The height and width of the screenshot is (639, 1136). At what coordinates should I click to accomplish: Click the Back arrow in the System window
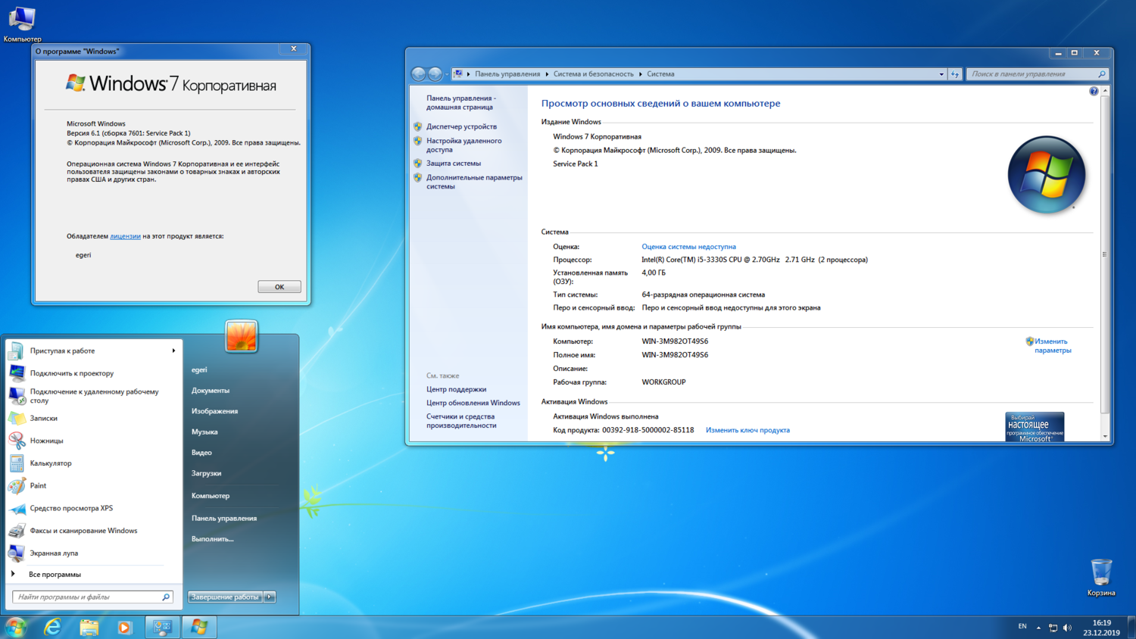click(418, 73)
